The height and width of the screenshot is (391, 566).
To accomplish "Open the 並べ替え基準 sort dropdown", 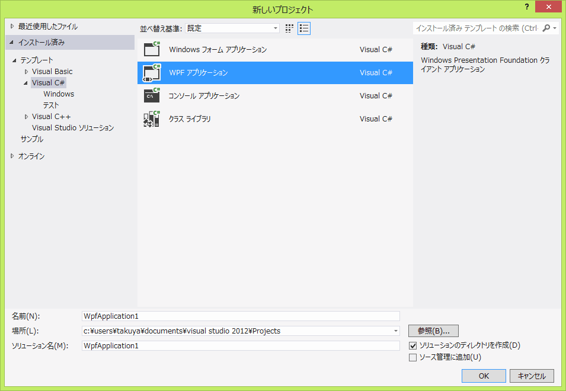I will tap(232, 28).
